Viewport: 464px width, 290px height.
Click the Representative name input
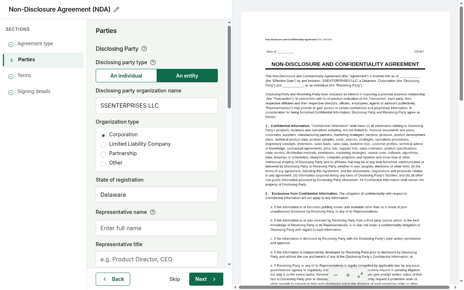pos(157,228)
